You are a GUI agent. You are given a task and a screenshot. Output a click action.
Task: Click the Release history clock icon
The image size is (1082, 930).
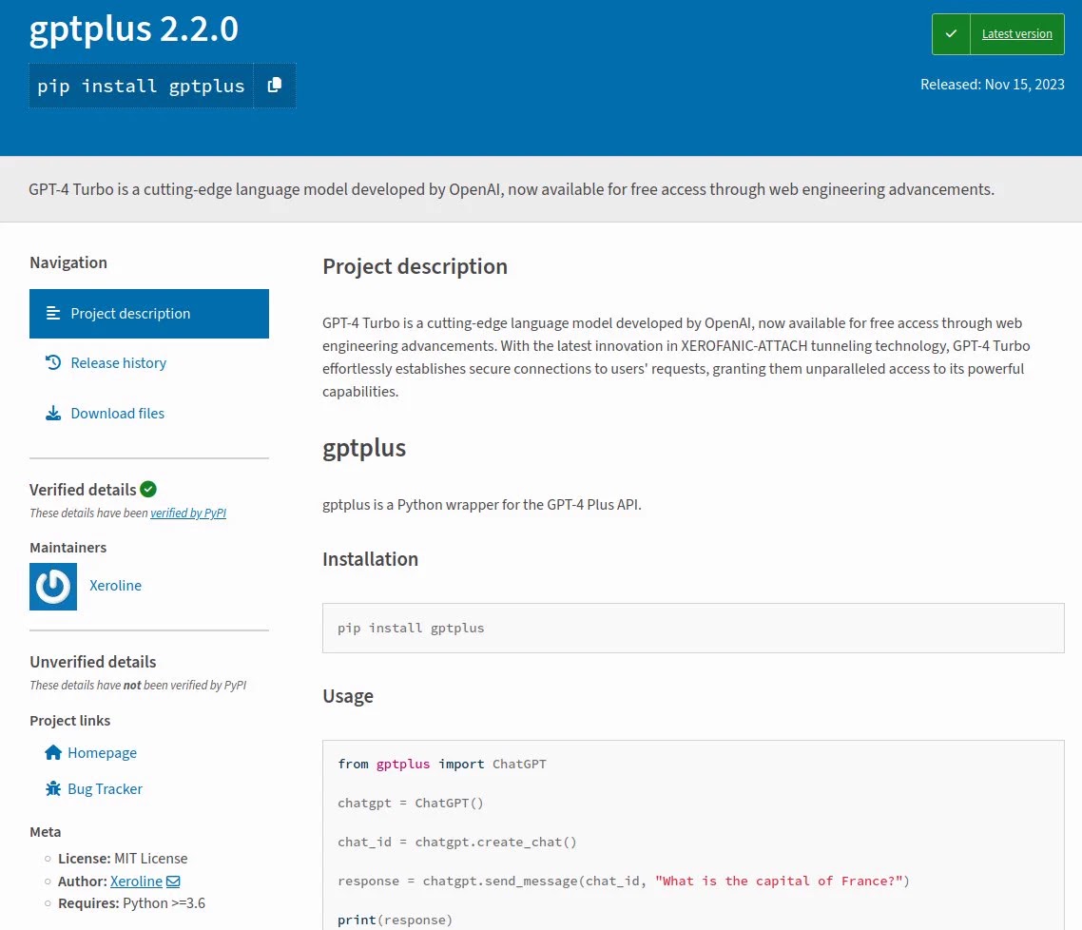(x=53, y=362)
